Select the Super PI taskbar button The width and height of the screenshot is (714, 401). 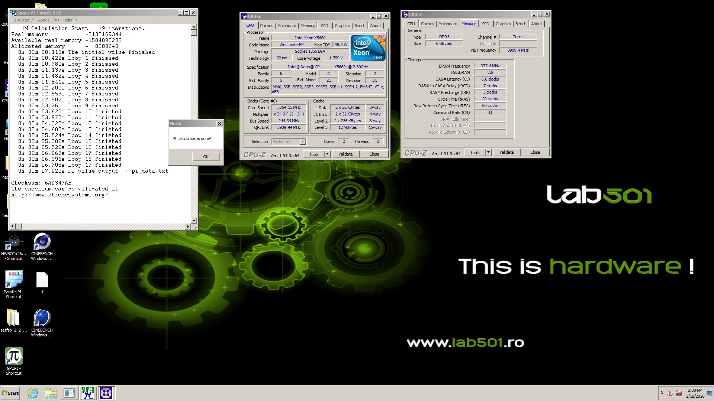point(88,393)
